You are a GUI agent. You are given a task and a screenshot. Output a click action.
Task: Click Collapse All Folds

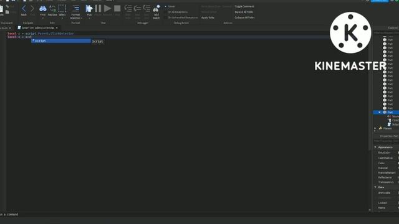244,17
